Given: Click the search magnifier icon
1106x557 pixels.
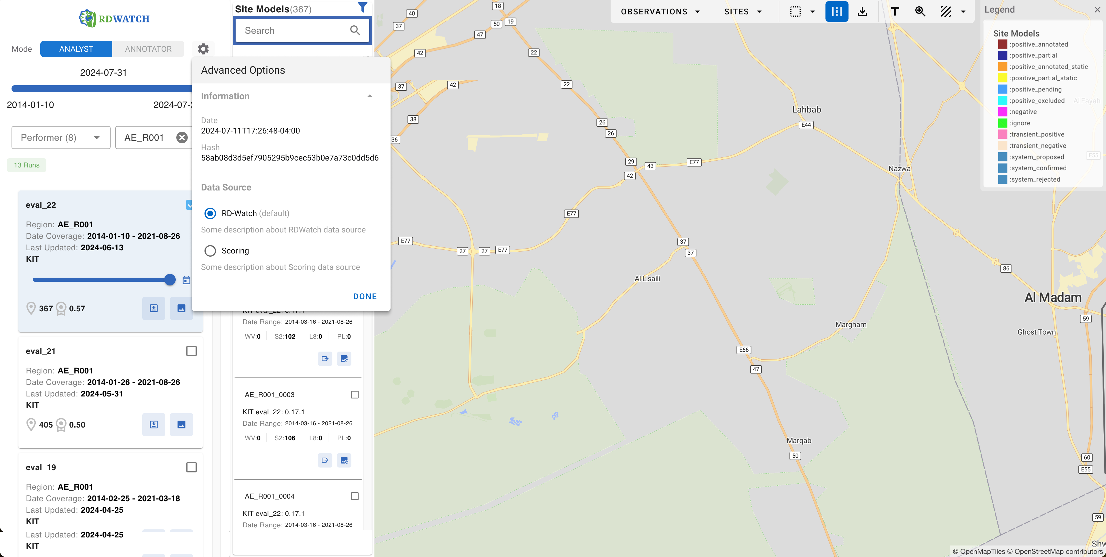Looking at the screenshot, I should (355, 30).
